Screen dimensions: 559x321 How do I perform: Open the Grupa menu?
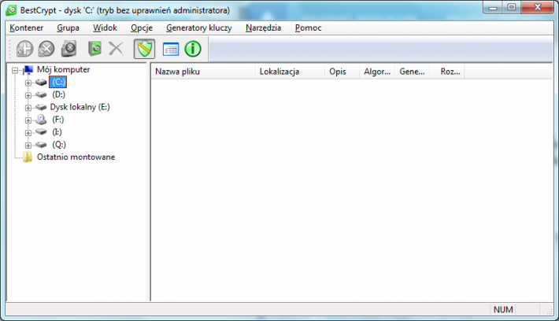point(68,28)
